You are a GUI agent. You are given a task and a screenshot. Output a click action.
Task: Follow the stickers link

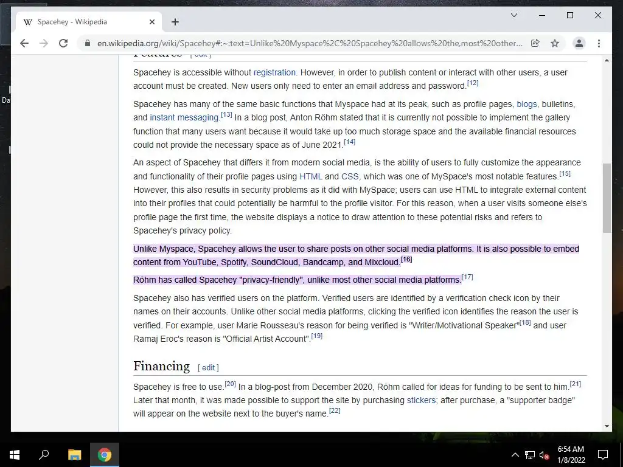421,400
